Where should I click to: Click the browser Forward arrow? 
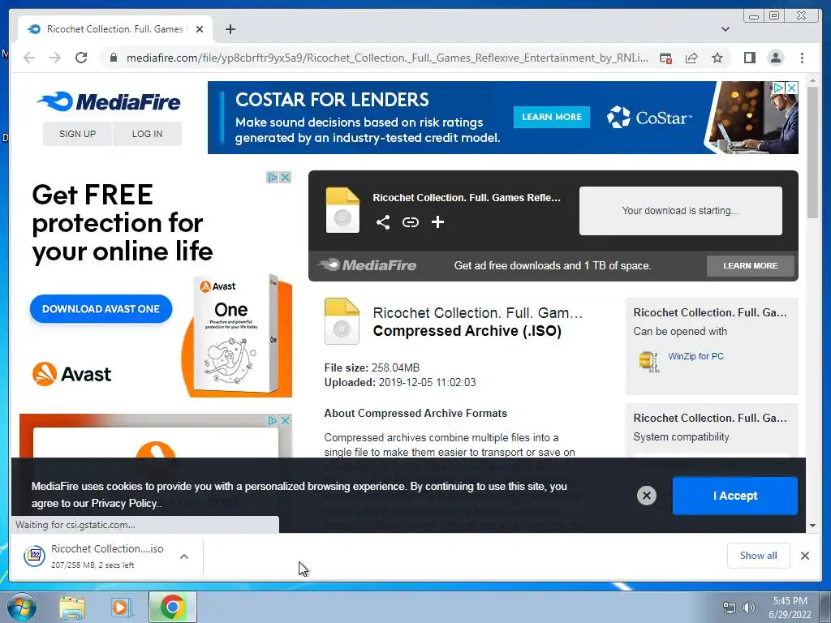pos(55,58)
